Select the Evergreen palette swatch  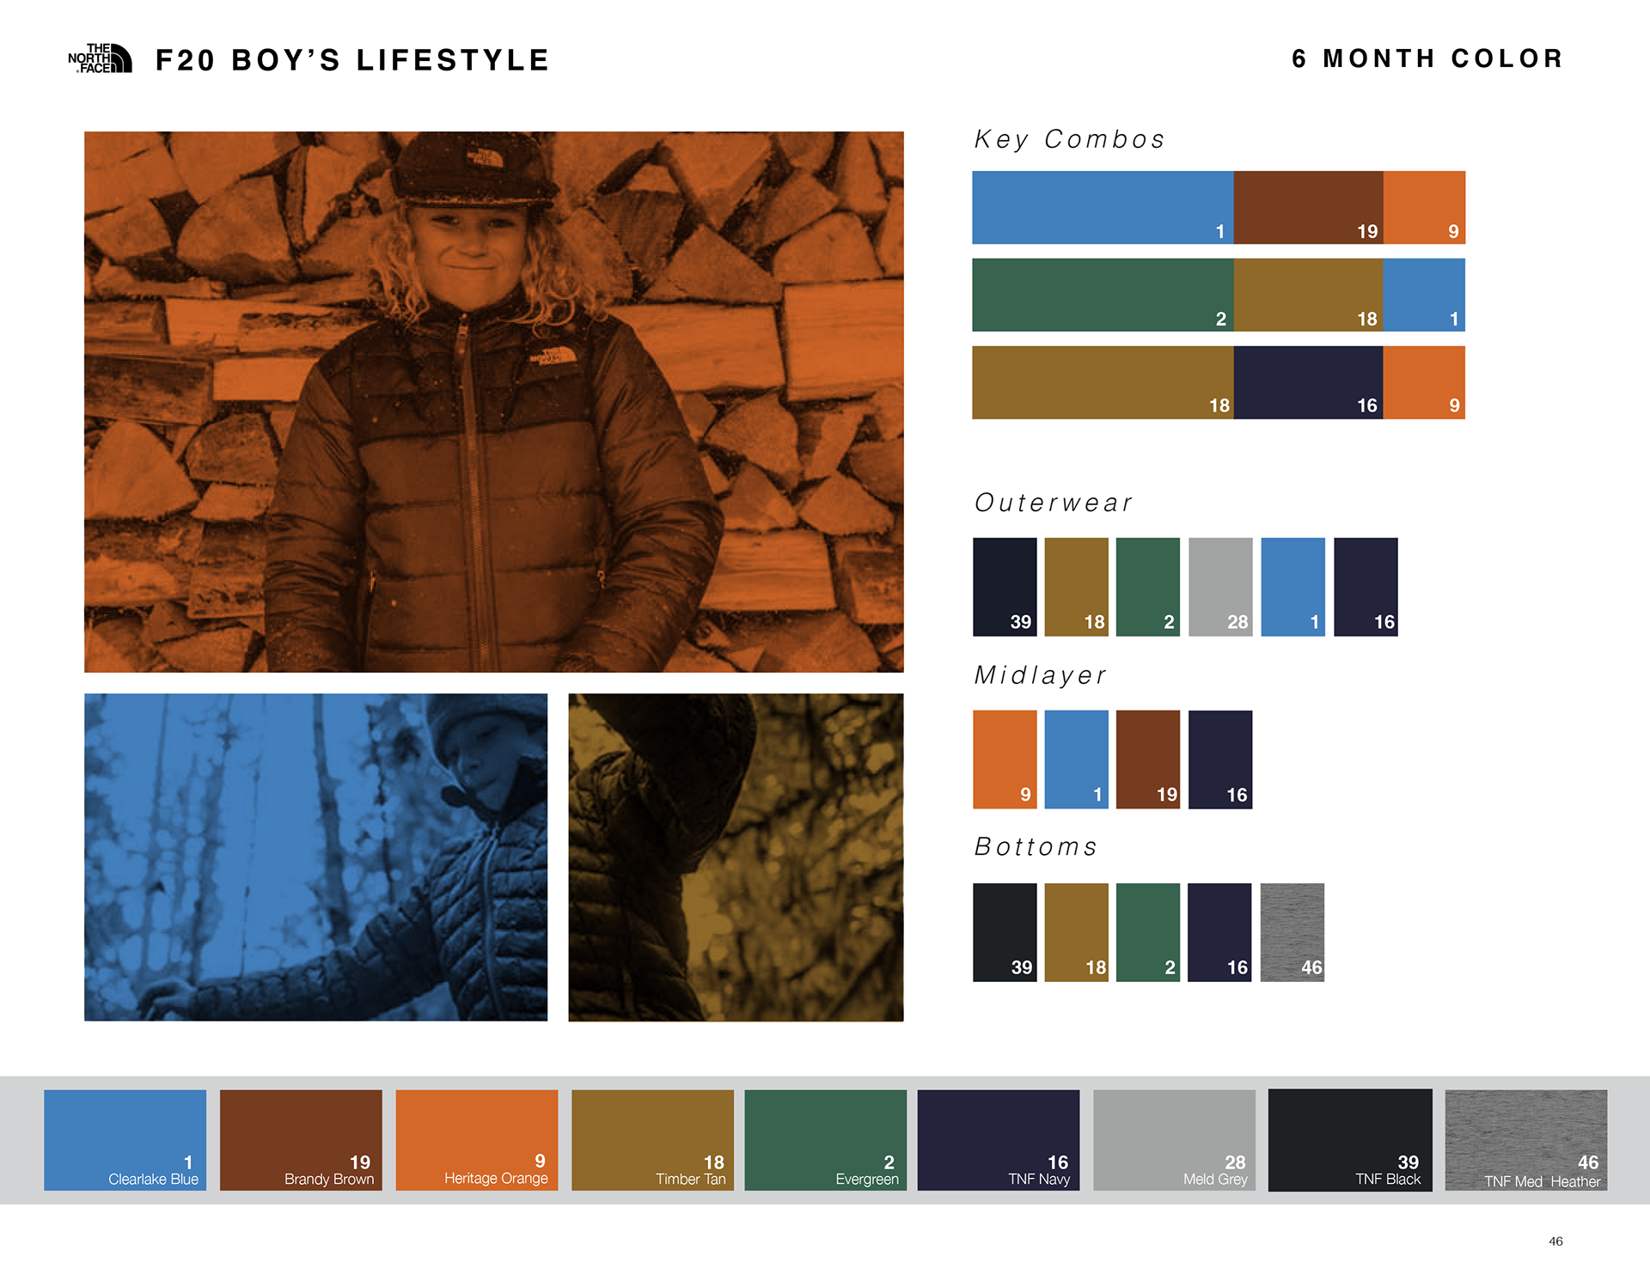click(x=826, y=1140)
